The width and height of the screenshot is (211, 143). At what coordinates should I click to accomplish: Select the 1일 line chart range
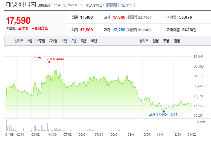click(30, 41)
